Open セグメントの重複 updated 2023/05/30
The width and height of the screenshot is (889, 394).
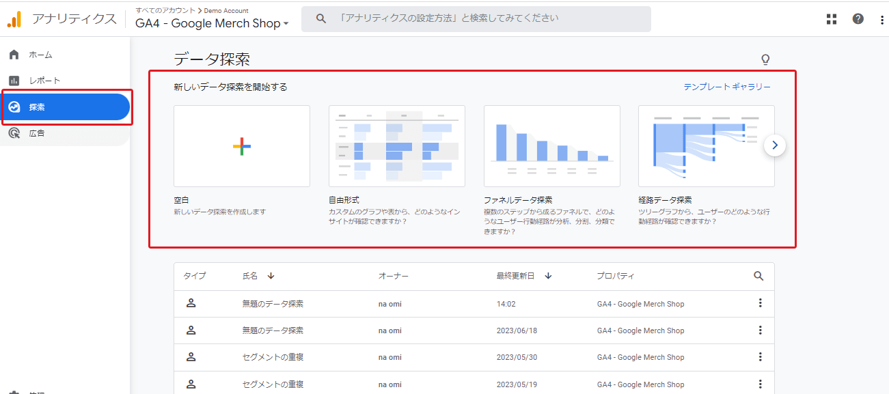(x=273, y=357)
